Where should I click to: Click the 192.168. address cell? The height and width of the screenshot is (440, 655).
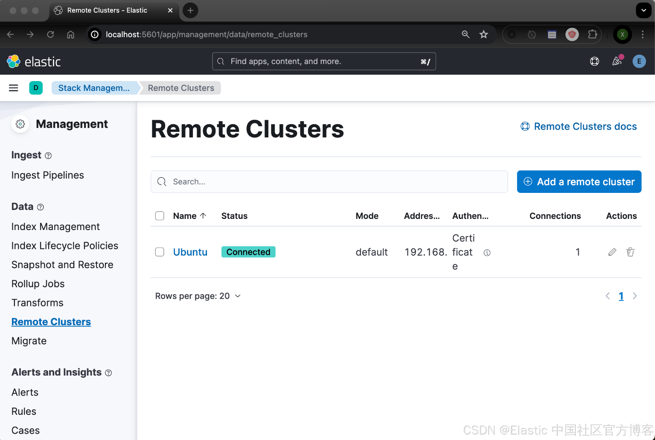426,252
